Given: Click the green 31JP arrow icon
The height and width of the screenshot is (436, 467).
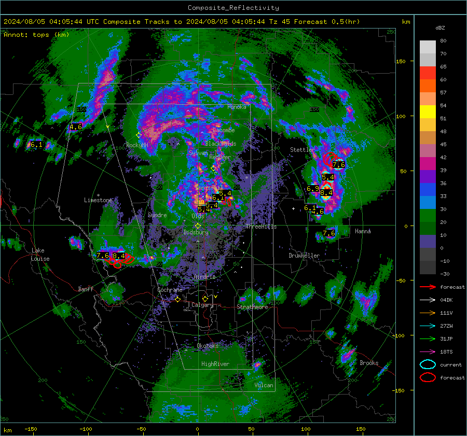Looking at the screenshot, I should pyautogui.click(x=428, y=339).
